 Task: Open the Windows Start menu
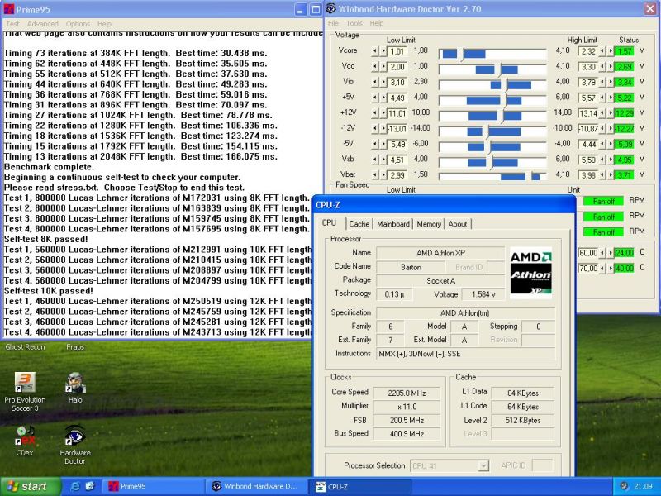point(31,486)
